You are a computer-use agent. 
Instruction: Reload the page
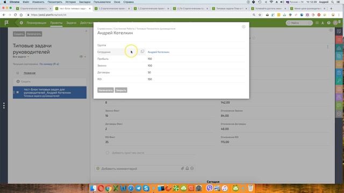point(15,15)
